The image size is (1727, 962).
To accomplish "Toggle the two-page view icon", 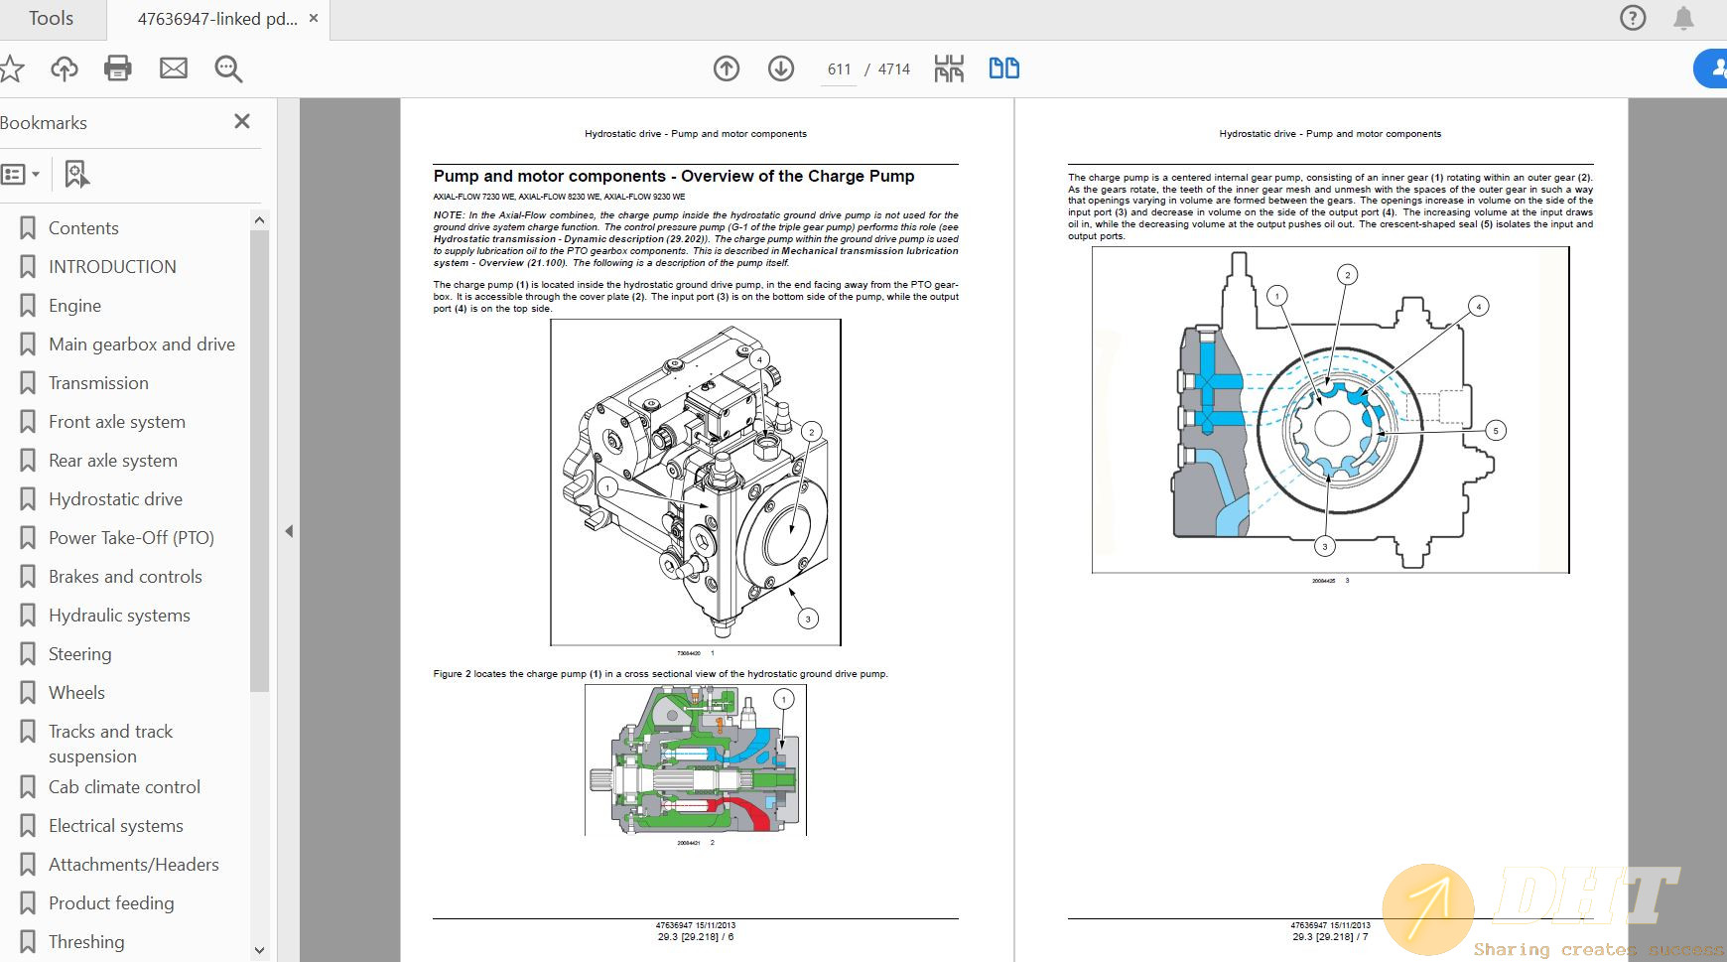I will coord(1004,69).
